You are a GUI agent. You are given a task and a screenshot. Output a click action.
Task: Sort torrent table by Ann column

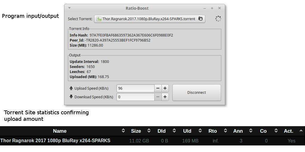(238, 131)
